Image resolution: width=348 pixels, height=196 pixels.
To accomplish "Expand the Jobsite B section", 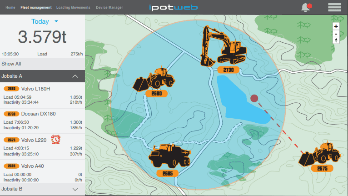I will pyautogui.click(x=75, y=189).
